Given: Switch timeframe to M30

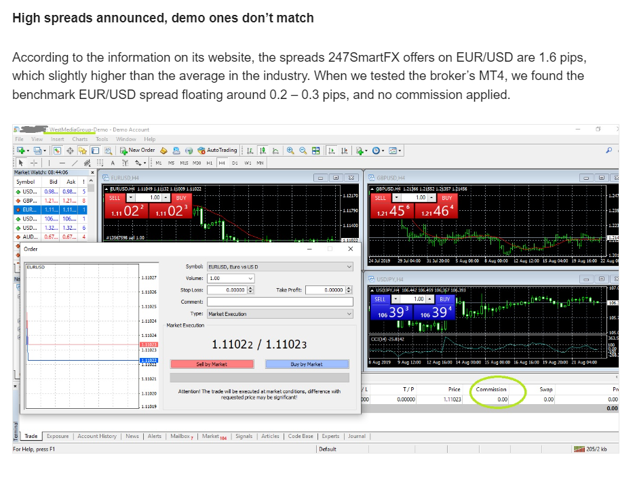Looking at the screenshot, I should coord(197,163).
